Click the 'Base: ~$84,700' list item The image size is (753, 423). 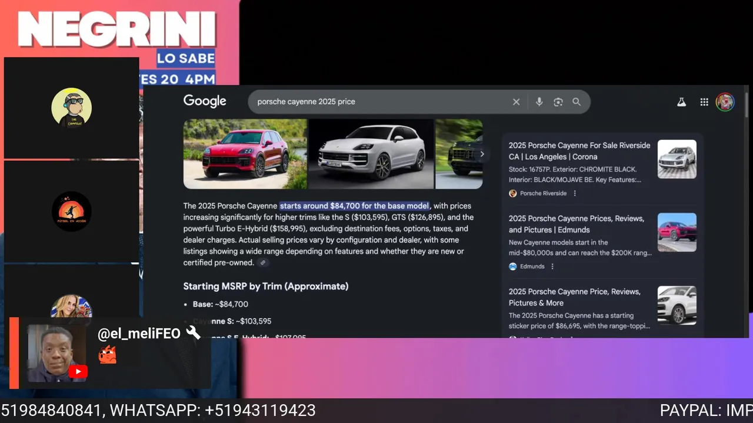tap(221, 304)
